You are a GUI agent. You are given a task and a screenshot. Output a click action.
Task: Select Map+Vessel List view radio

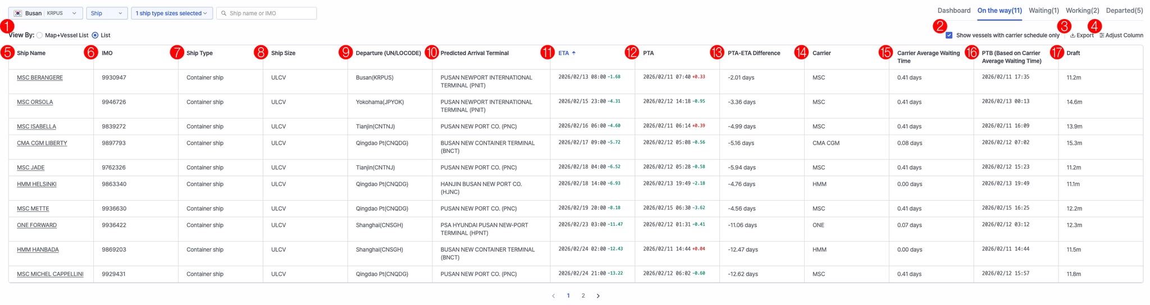pos(39,35)
